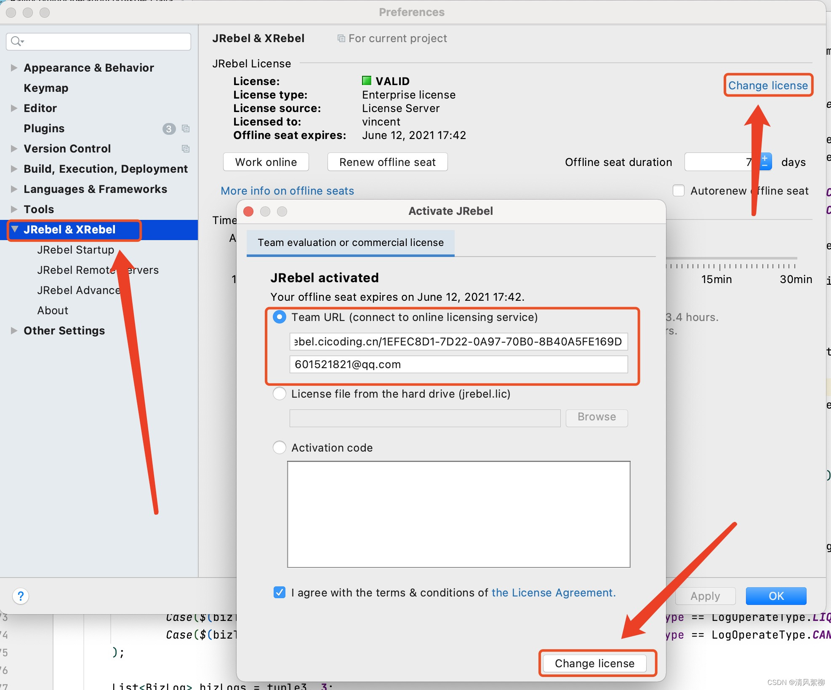Viewport: 831px width, 690px height.
Task: Click the 'June 12, 2021 17:42' expiry value
Action: tap(414, 135)
